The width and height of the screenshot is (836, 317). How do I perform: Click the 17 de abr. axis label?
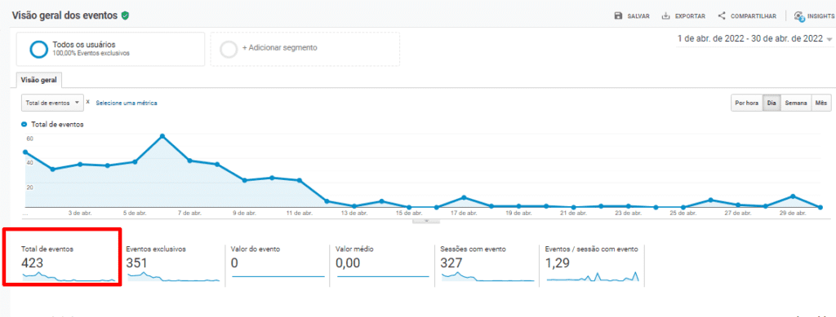[464, 214]
